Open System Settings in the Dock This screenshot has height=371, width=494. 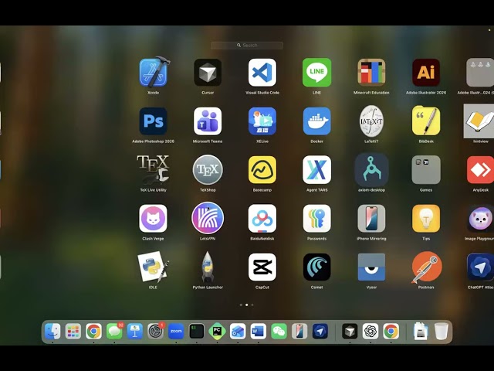(x=156, y=332)
